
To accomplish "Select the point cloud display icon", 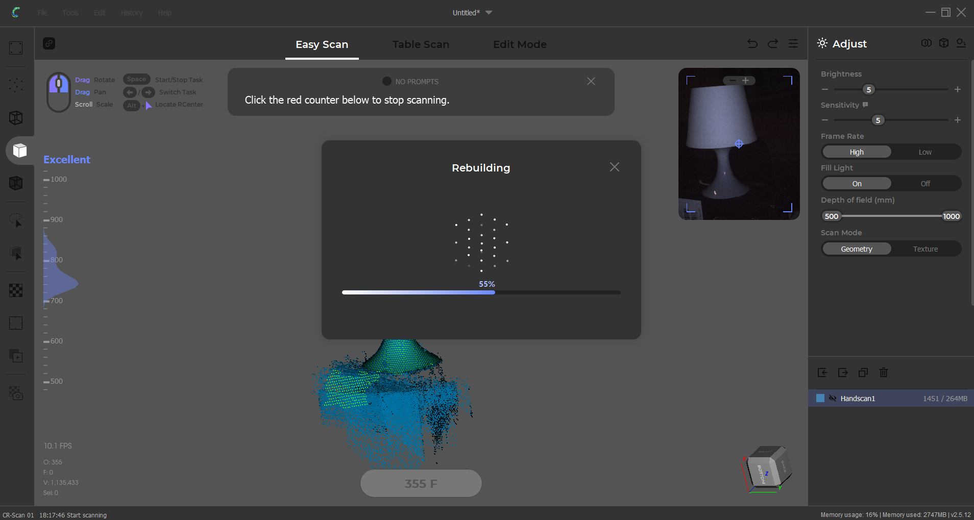I will (x=16, y=85).
